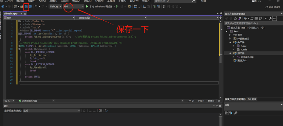The height and width of the screenshot is (126, 283).
Task: Open the debugger target dropdown arrow
Action: point(114,7)
